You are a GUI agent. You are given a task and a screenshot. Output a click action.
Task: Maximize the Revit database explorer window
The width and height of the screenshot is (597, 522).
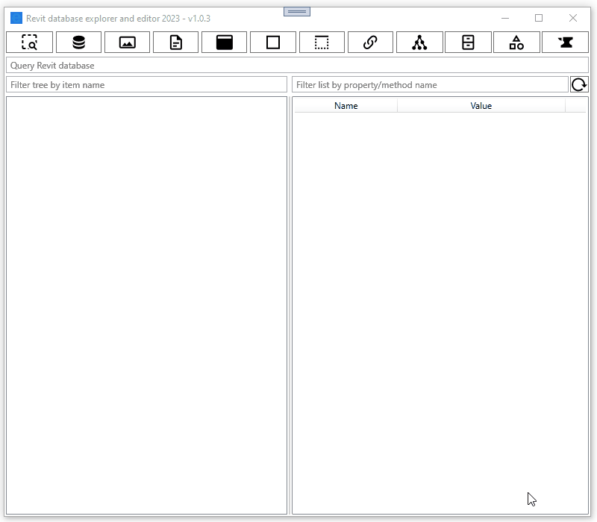539,18
